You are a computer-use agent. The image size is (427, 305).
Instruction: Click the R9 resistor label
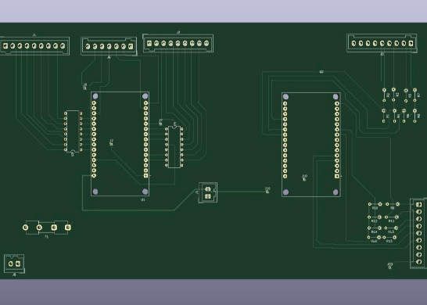tap(392, 208)
